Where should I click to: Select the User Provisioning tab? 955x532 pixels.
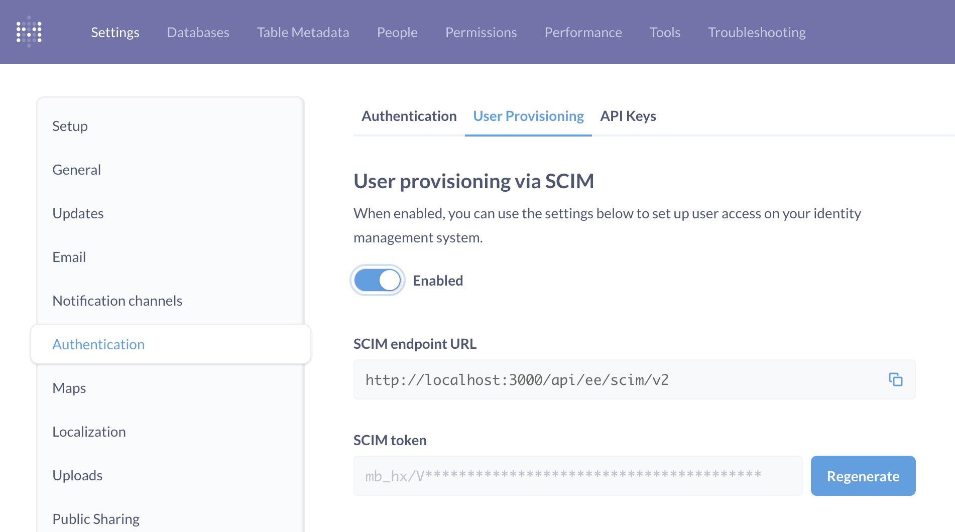pos(528,116)
